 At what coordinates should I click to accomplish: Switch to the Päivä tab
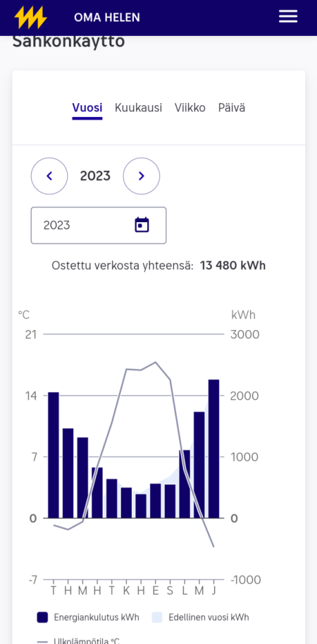click(x=232, y=108)
